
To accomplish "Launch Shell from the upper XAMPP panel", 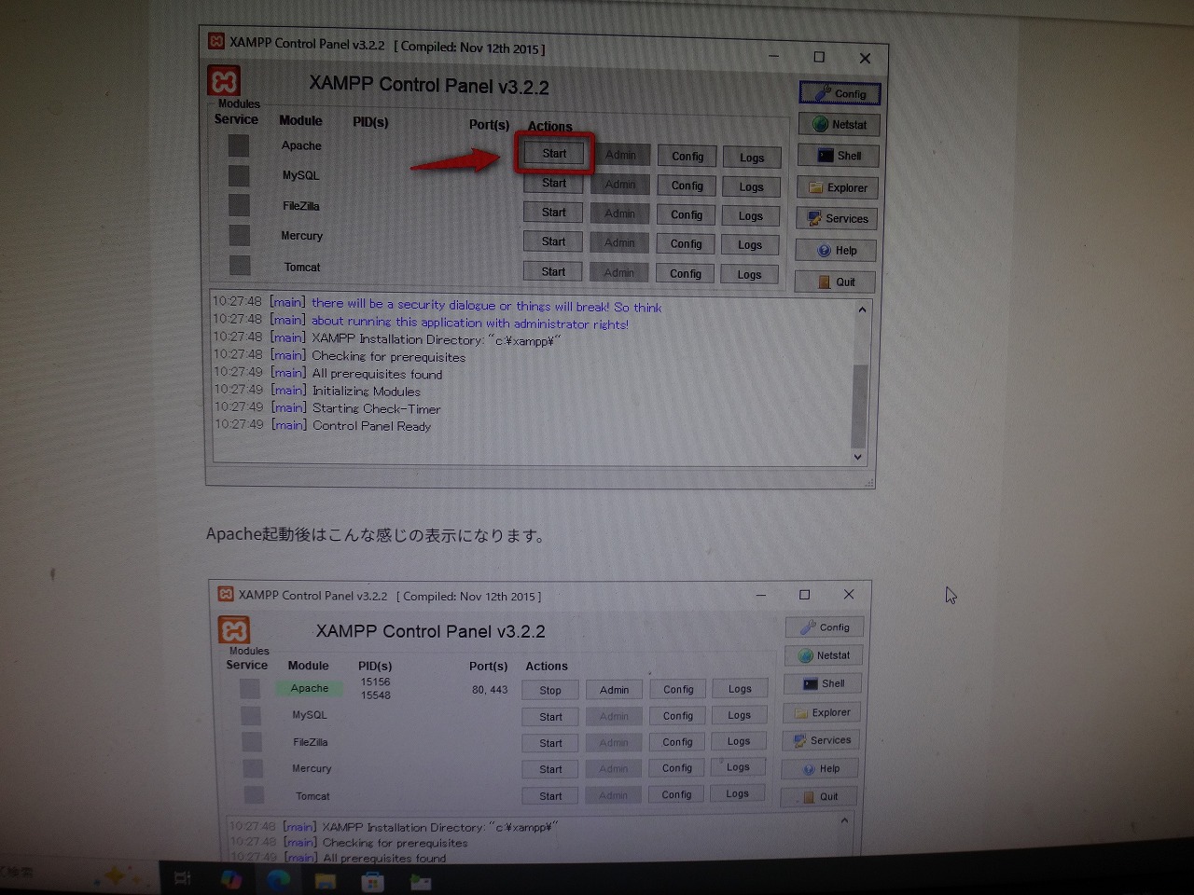I will point(838,156).
